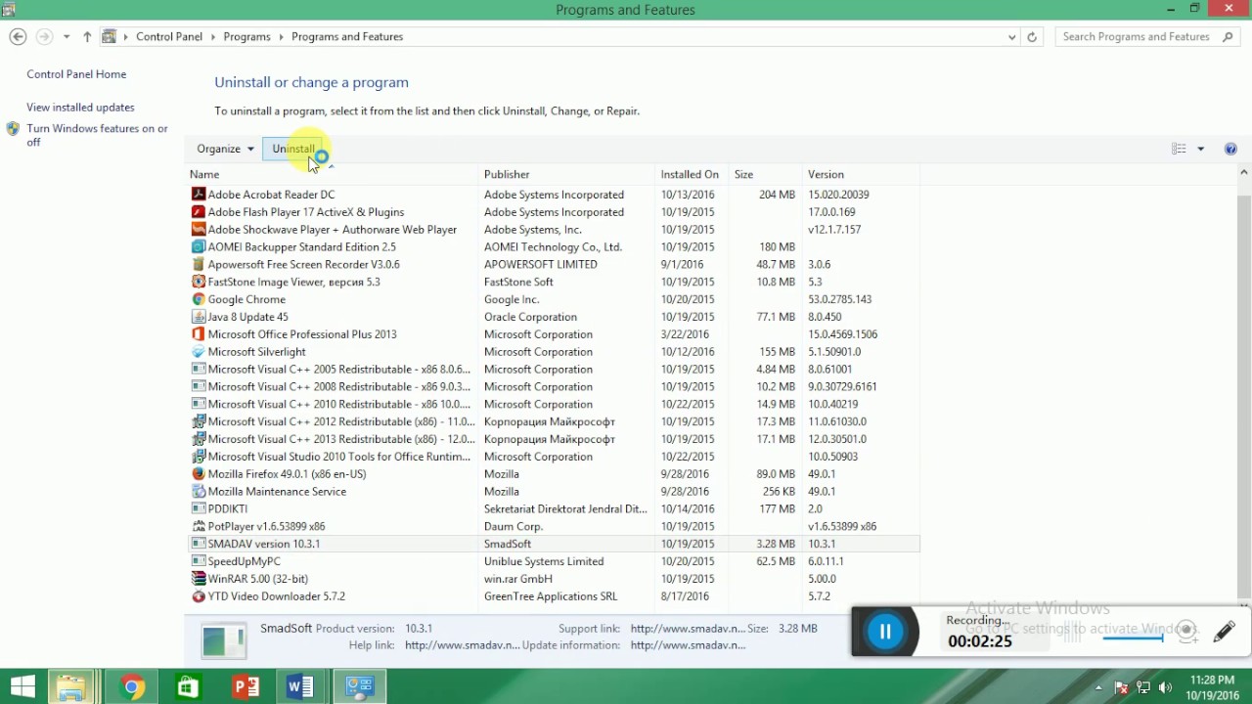
Task: Sort list by Size column header
Action: pos(766,174)
